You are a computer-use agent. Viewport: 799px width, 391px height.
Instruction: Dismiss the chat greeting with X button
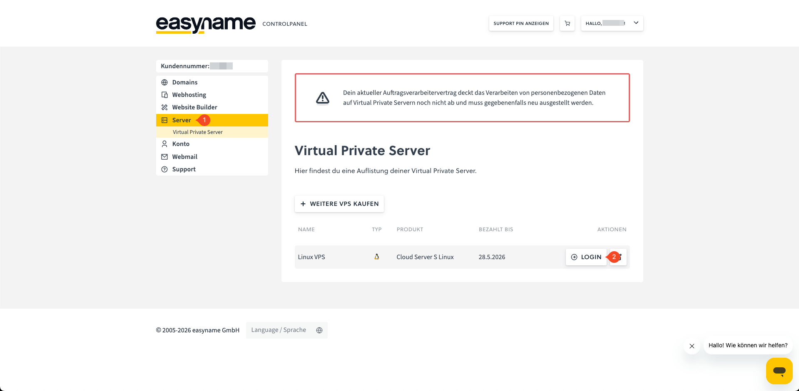[x=692, y=346]
